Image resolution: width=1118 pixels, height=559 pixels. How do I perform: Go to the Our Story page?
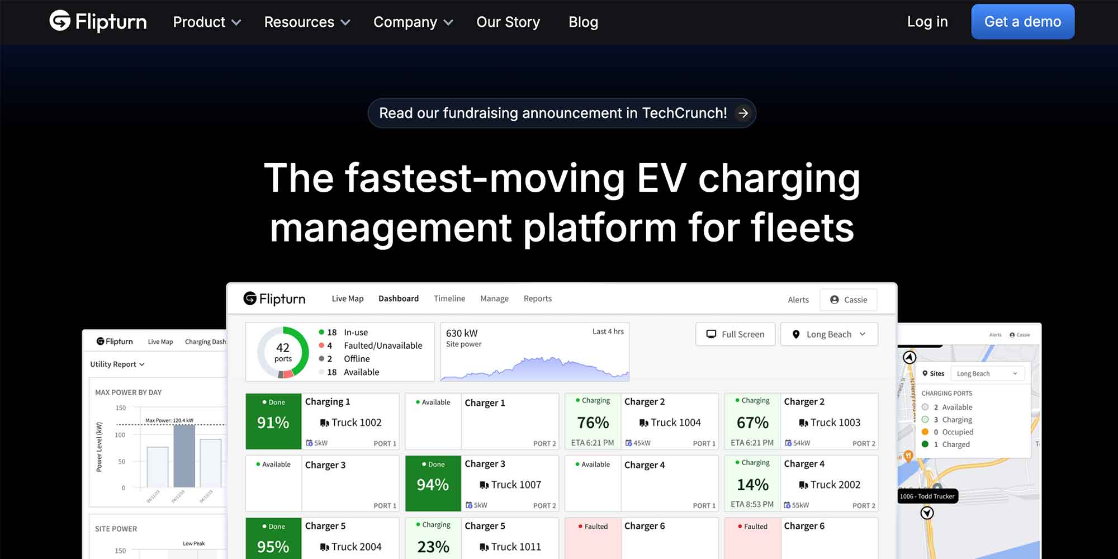[508, 22]
